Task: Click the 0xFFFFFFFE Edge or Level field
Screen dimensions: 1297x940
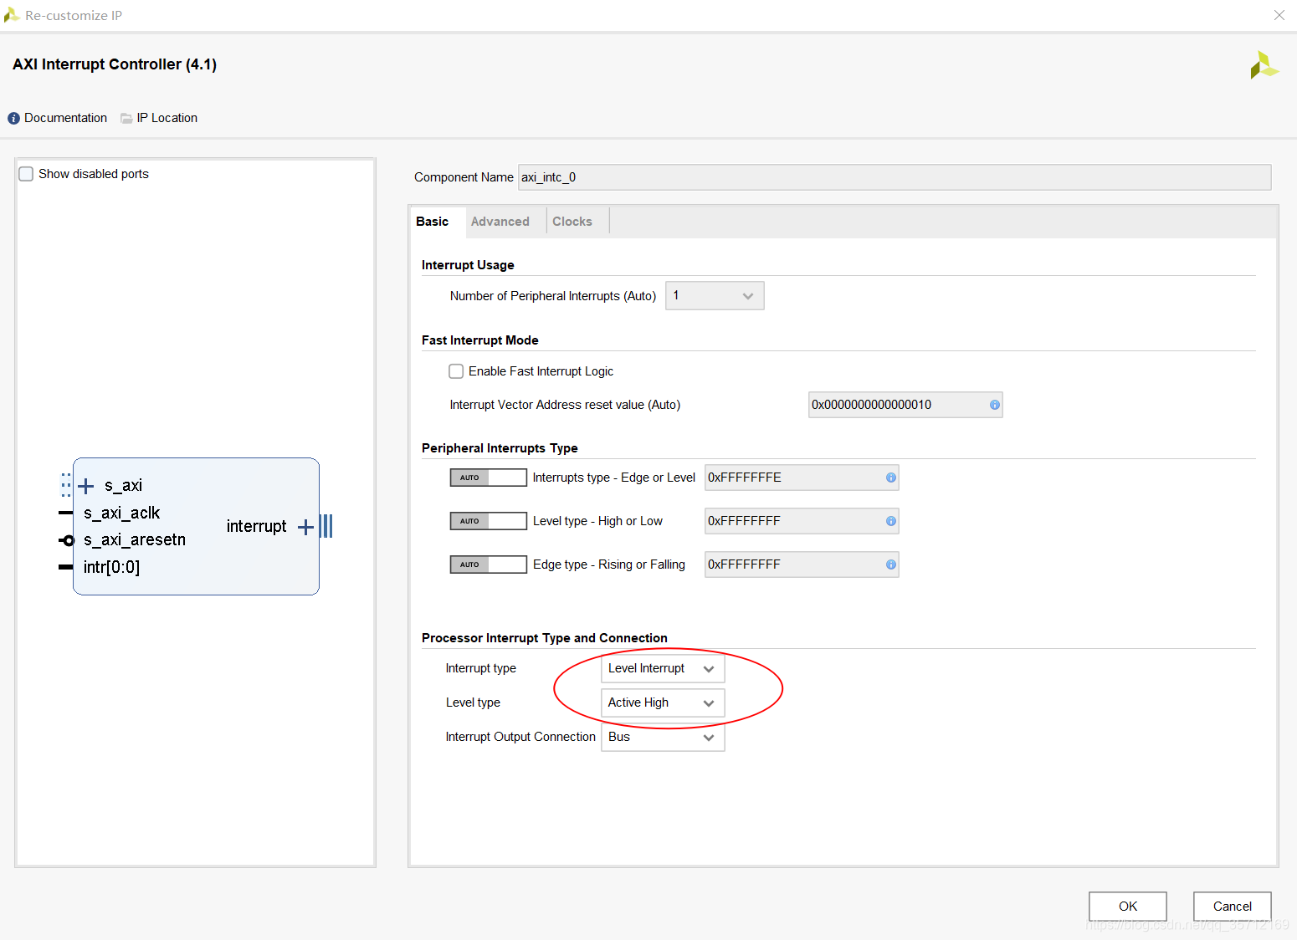Action: [x=802, y=478]
